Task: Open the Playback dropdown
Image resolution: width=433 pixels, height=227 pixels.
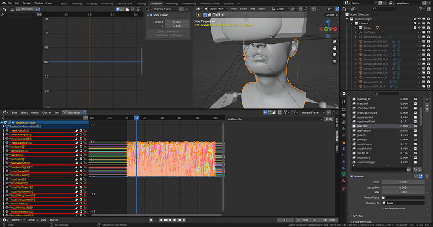Action: point(18,220)
